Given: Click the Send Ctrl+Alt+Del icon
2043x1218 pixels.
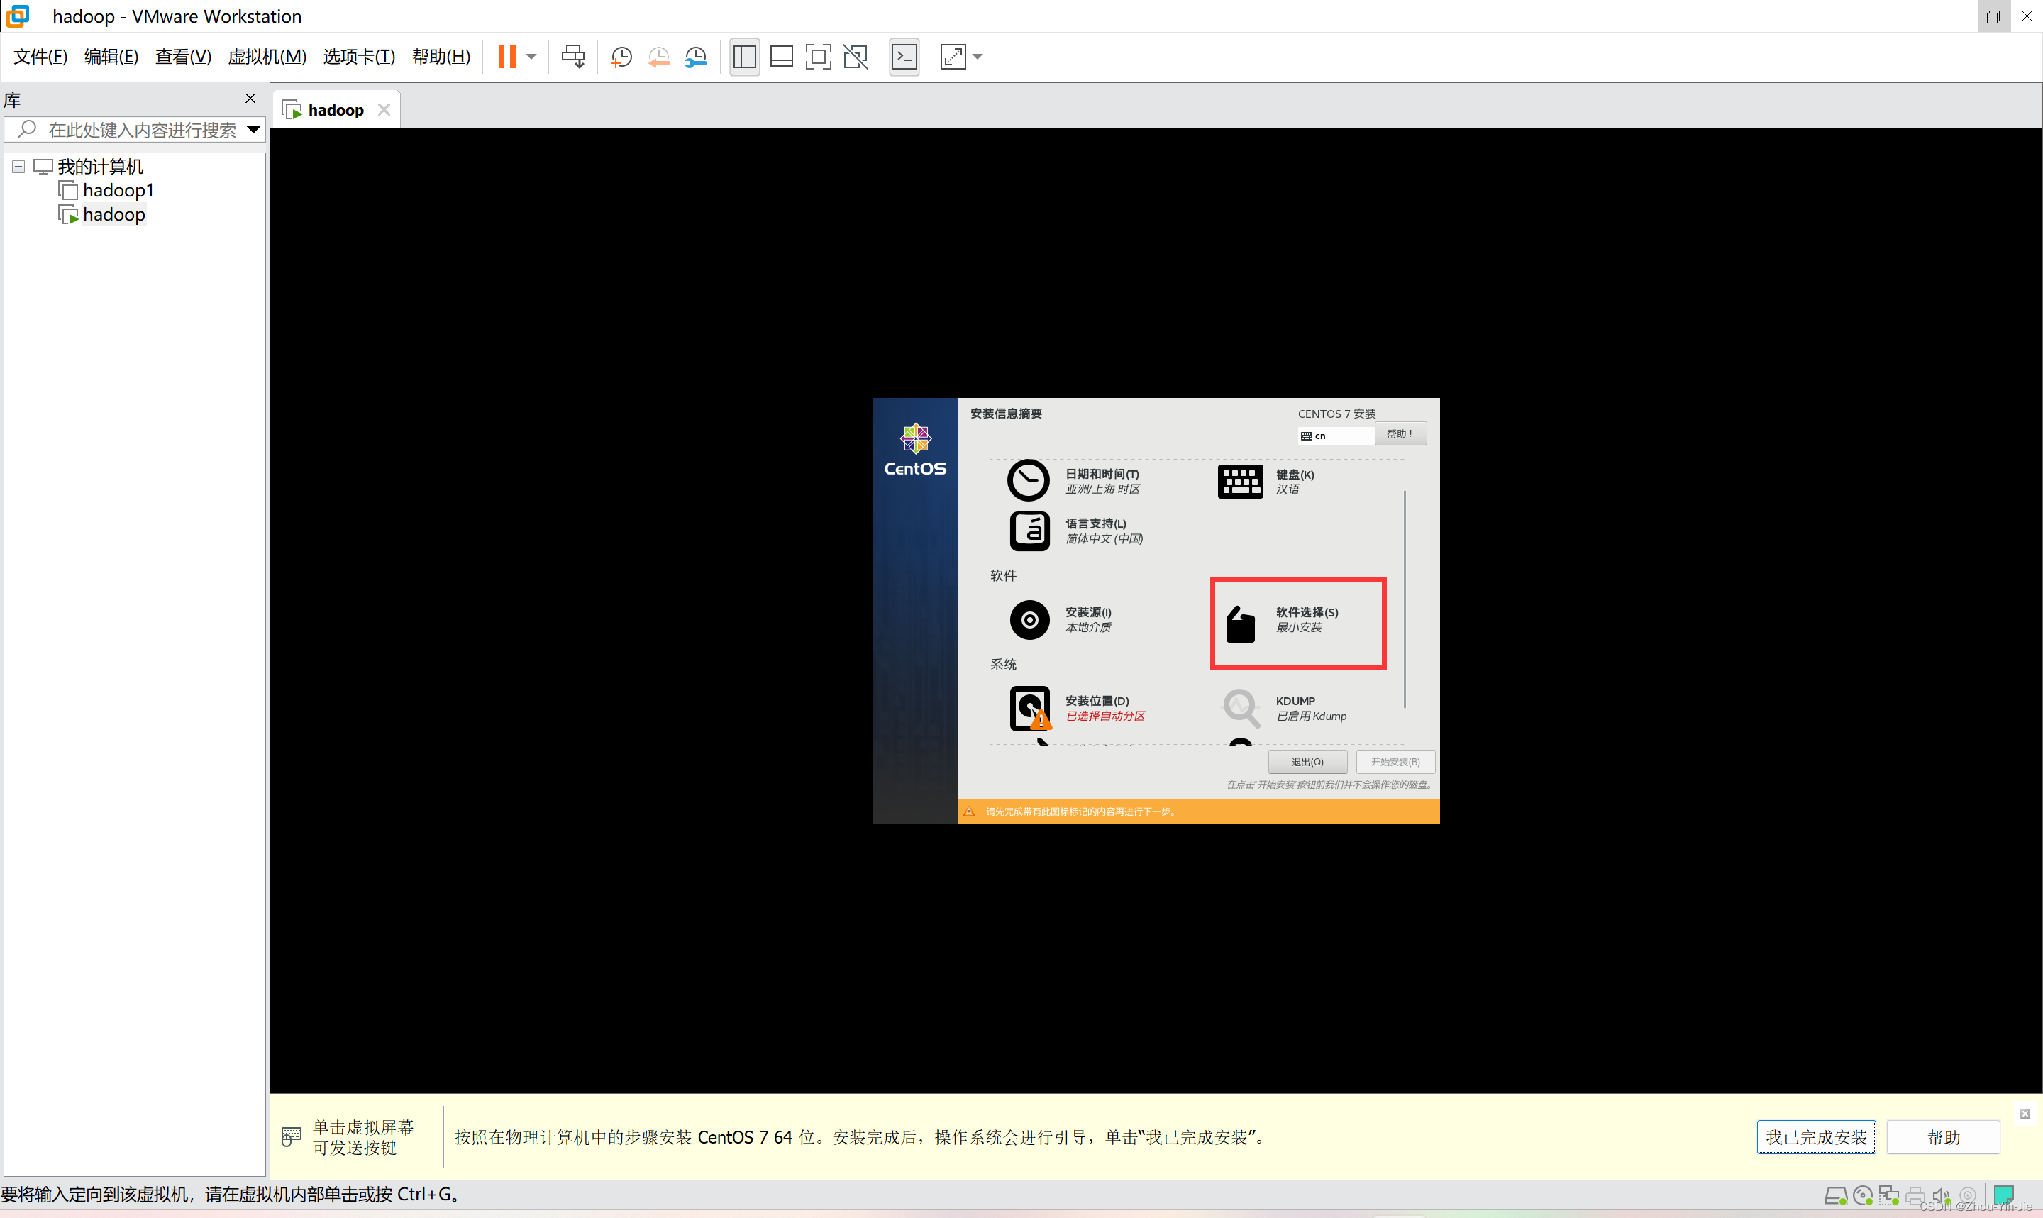Looking at the screenshot, I should (x=572, y=57).
